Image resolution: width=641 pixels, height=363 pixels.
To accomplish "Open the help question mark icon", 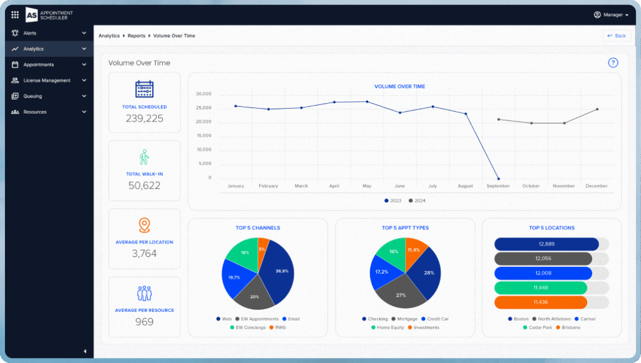I will pos(613,62).
